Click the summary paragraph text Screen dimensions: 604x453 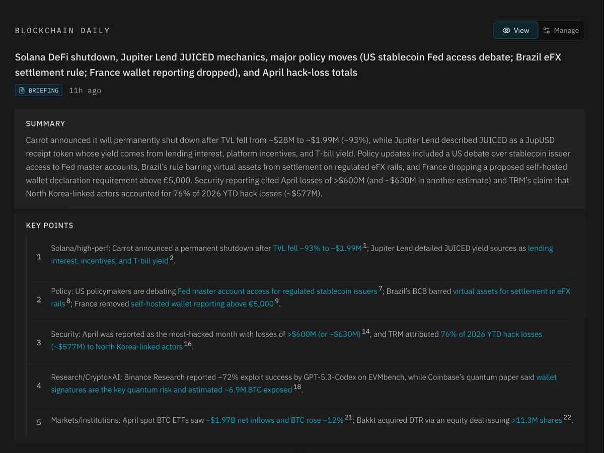click(x=298, y=167)
